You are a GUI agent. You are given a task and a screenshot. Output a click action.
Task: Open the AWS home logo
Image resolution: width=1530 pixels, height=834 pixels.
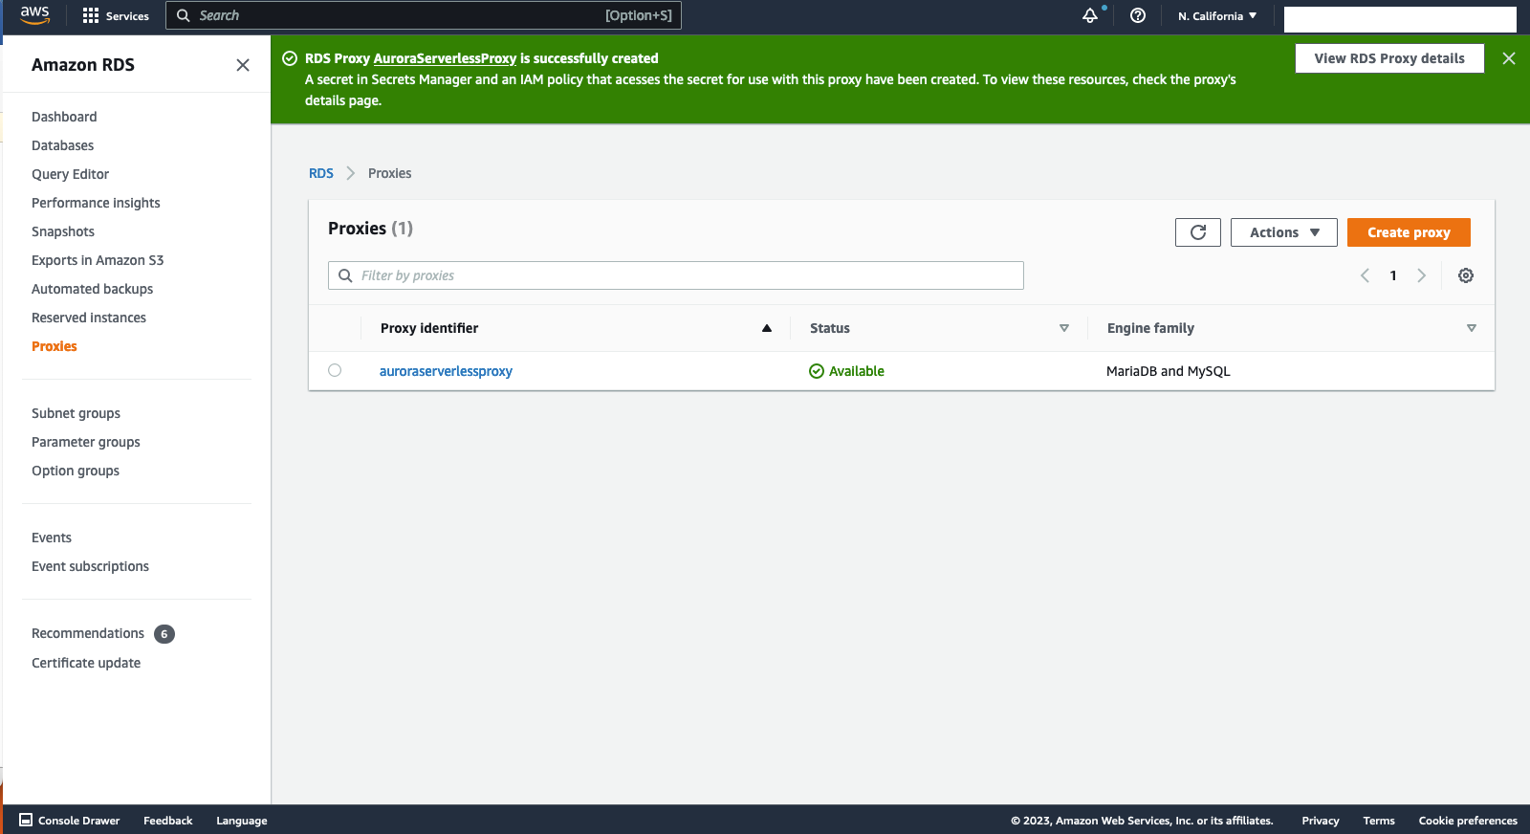tap(34, 15)
